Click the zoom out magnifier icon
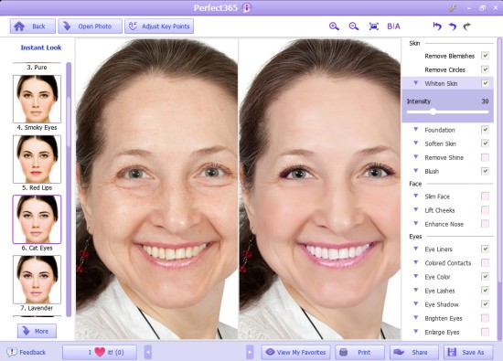This screenshot has width=503, height=361. click(x=354, y=27)
